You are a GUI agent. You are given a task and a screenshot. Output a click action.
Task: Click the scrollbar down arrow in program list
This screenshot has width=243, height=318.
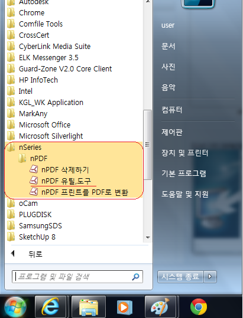(x=148, y=238)
